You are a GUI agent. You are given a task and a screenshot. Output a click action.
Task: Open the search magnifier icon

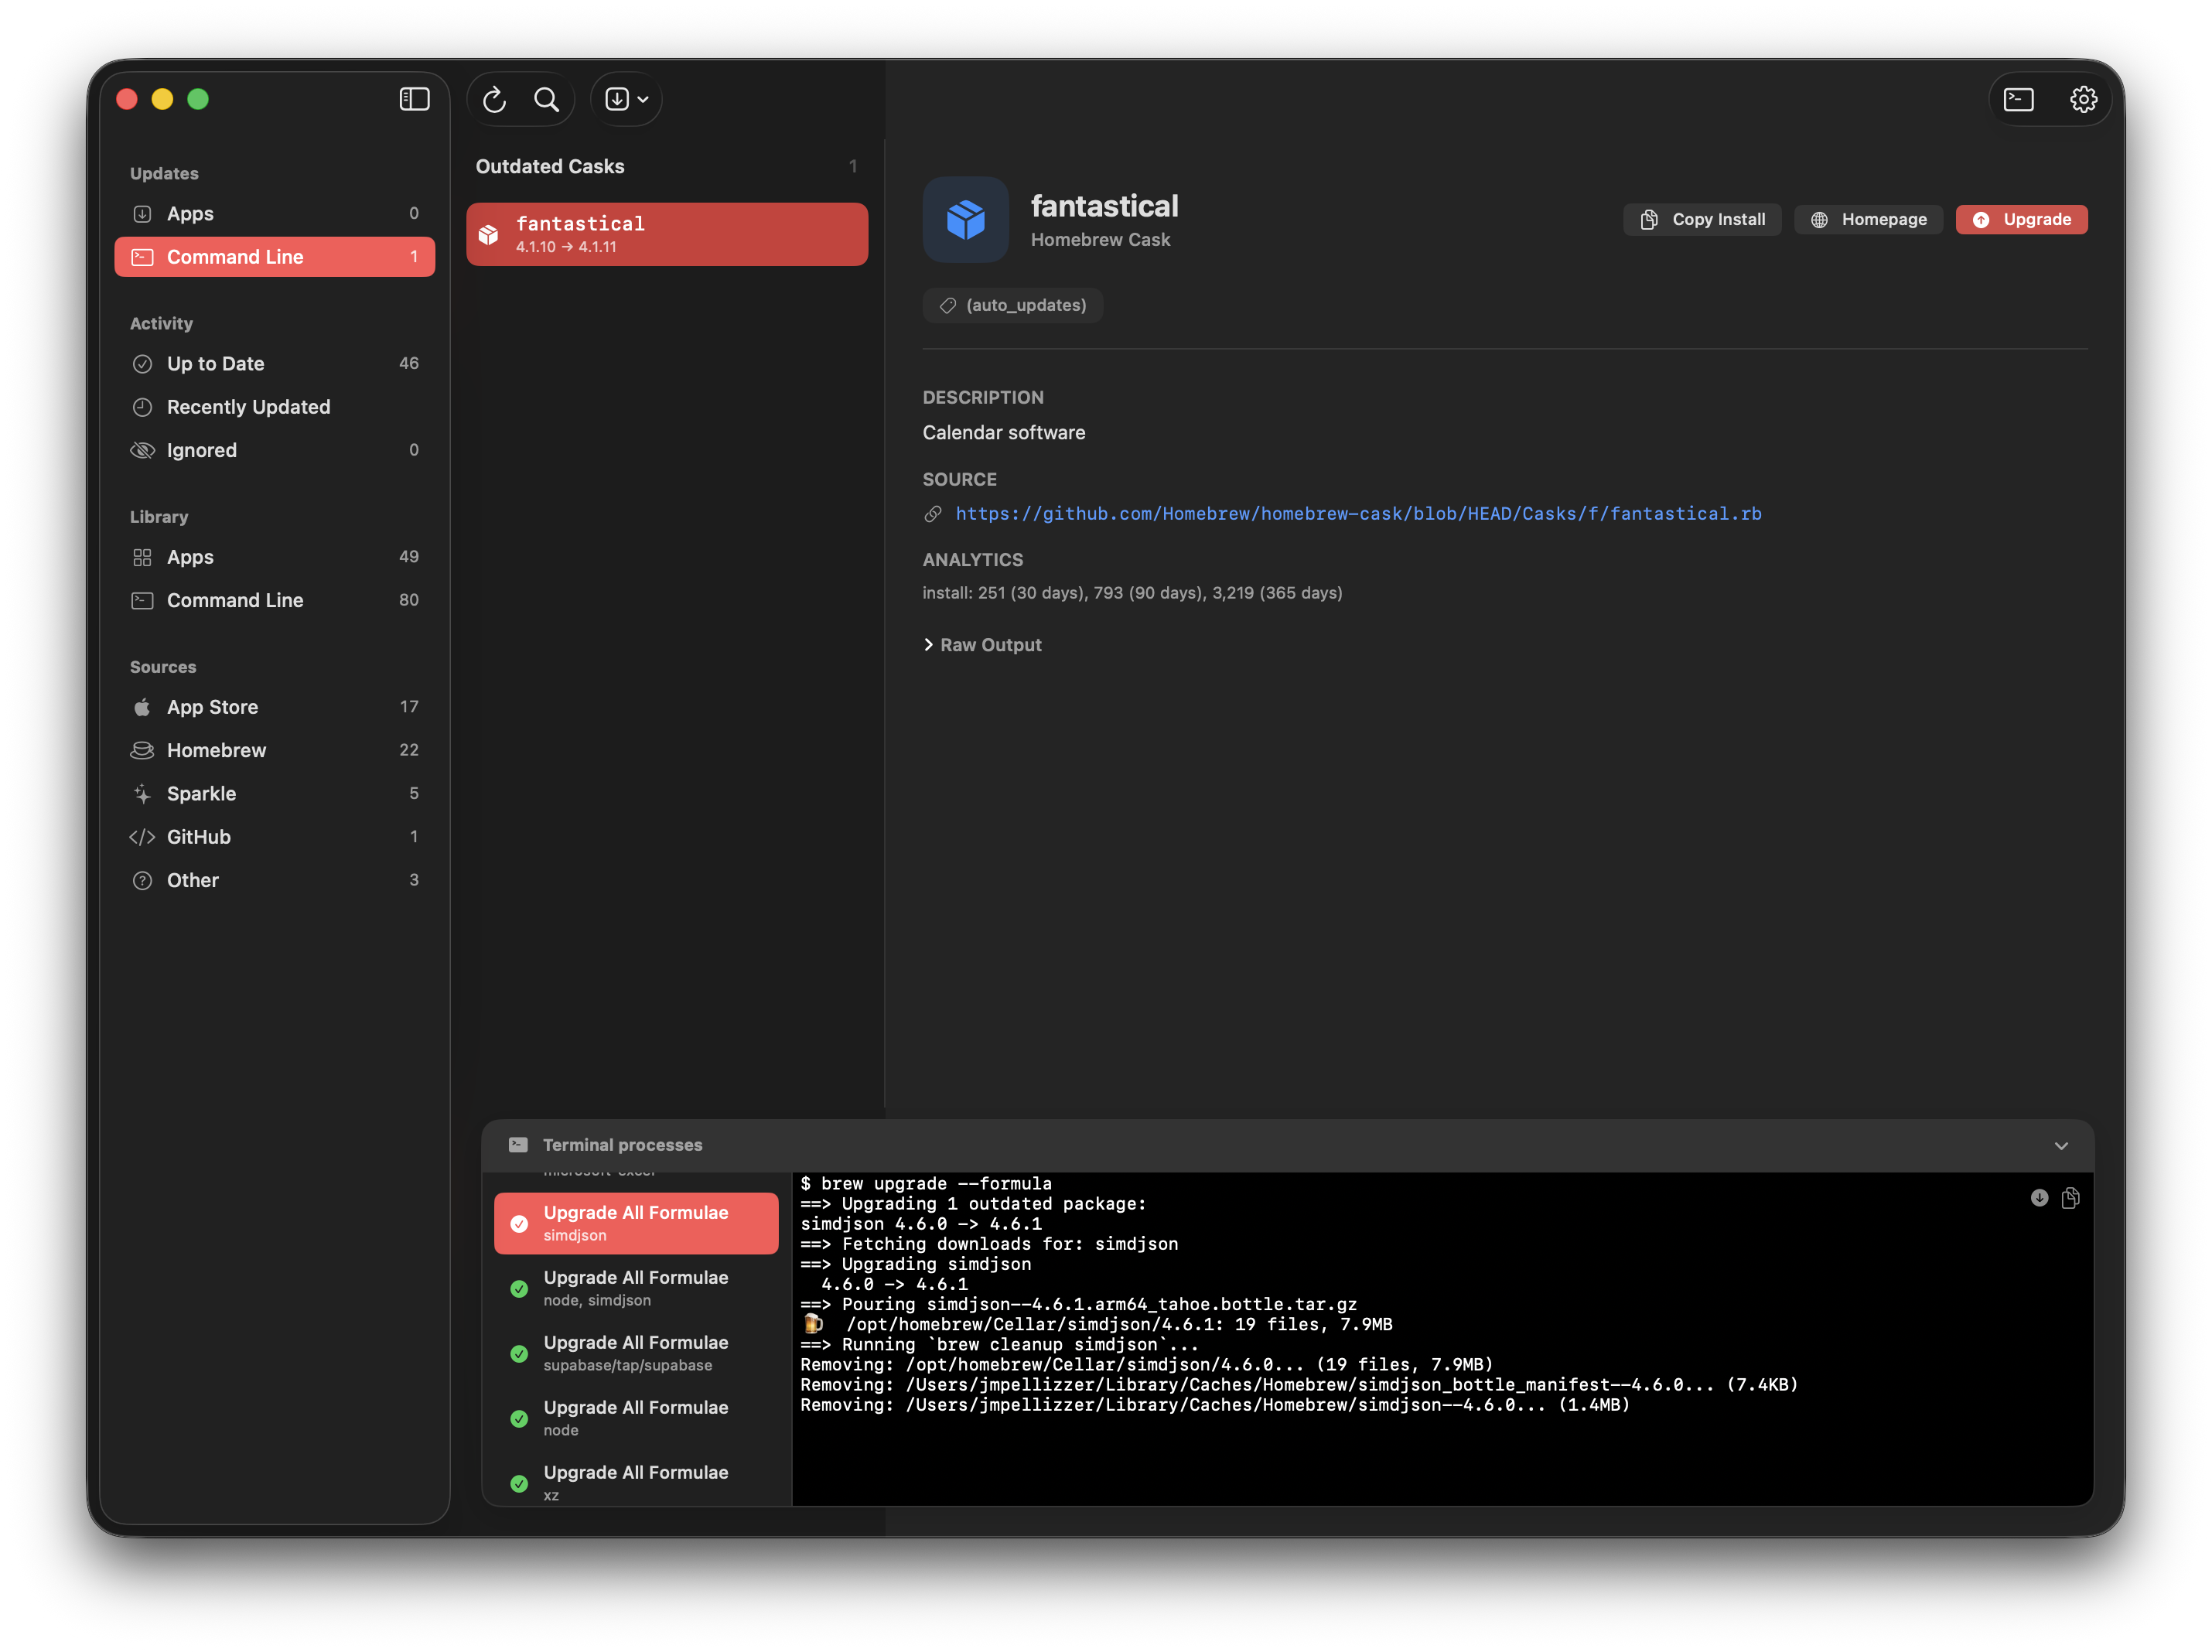546,99
